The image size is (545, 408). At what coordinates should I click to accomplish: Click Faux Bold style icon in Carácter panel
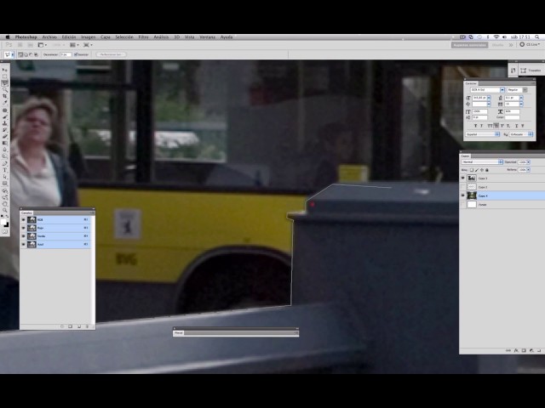click(x=475, y=126)
